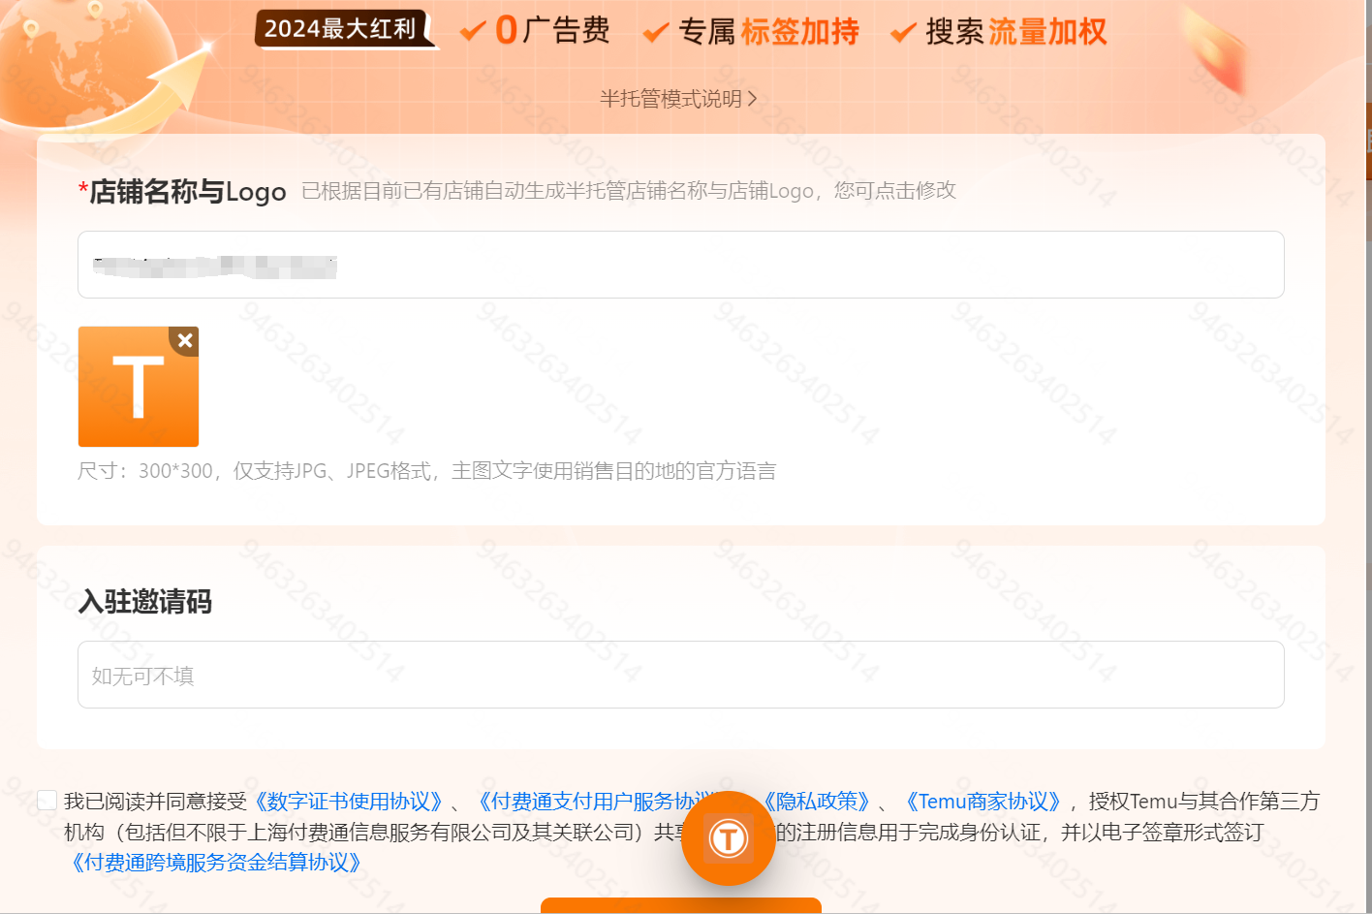
Task: Open 《隐私政策》 link
Action: click(816, 802)
